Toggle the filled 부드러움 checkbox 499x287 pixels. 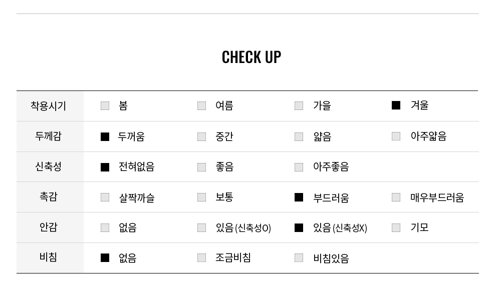(x=299, y=197)
